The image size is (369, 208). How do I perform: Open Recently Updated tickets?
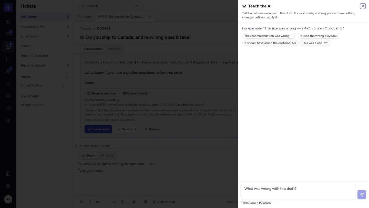click(45, 56)
